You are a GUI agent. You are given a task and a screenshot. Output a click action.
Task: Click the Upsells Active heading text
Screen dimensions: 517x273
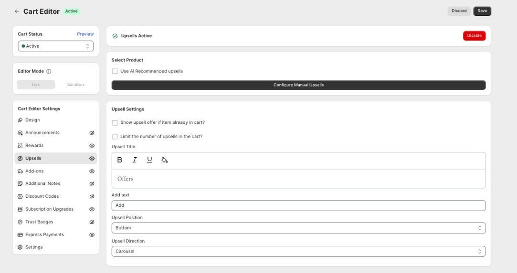point(137,36)
